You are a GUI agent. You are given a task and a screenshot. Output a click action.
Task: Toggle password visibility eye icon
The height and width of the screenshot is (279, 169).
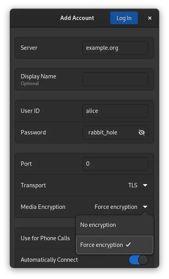pos(142,132)
